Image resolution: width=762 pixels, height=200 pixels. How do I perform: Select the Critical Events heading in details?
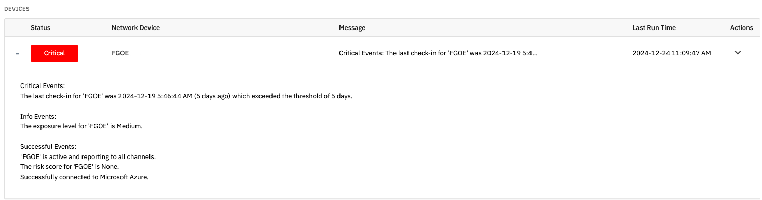click(x=43, y=85)
